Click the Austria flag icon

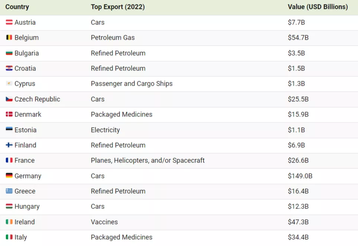[x=9, y=23]
